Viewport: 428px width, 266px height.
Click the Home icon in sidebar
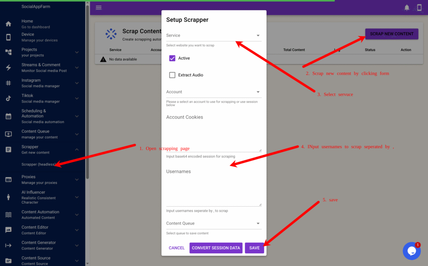pyautogui.click(x=8, y=24)
